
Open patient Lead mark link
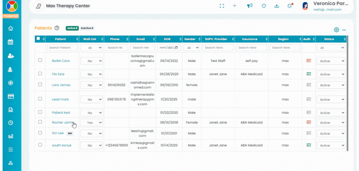point(60,99)
